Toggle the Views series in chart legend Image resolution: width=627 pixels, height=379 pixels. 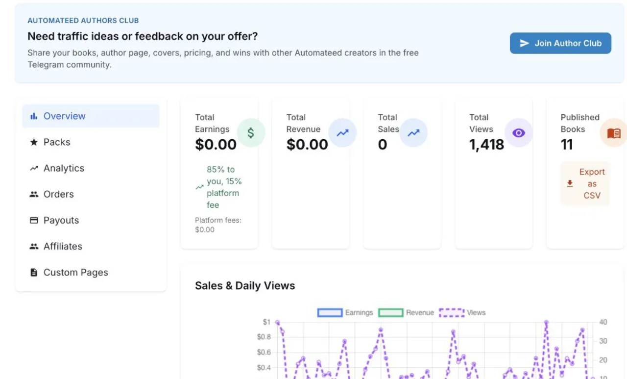click(462, 312)
